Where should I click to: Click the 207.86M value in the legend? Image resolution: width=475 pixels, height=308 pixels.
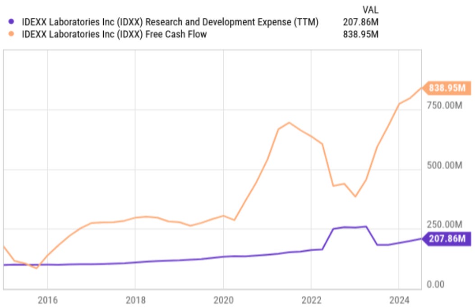360,22
